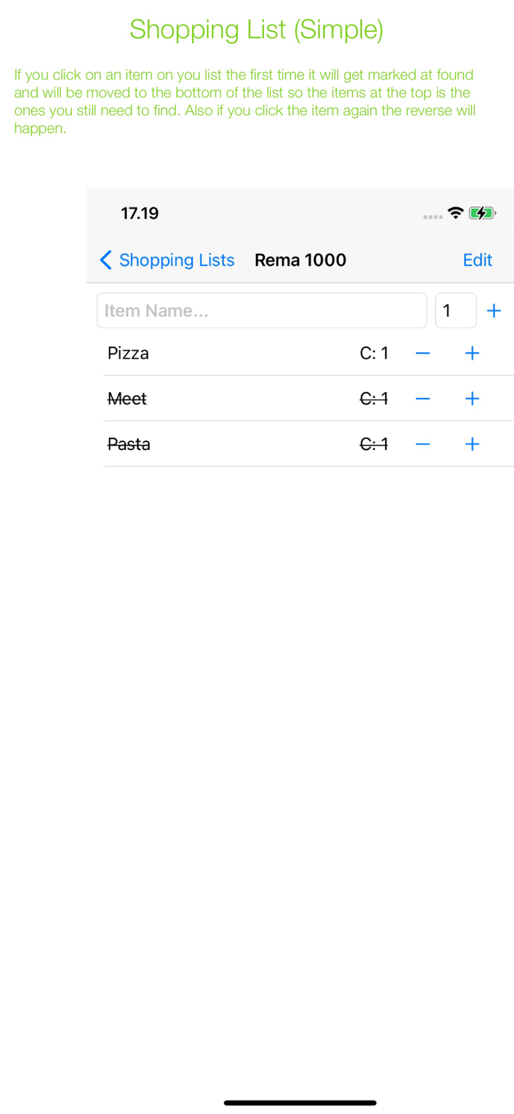Click the Item Name input field

tap(261, 310)
